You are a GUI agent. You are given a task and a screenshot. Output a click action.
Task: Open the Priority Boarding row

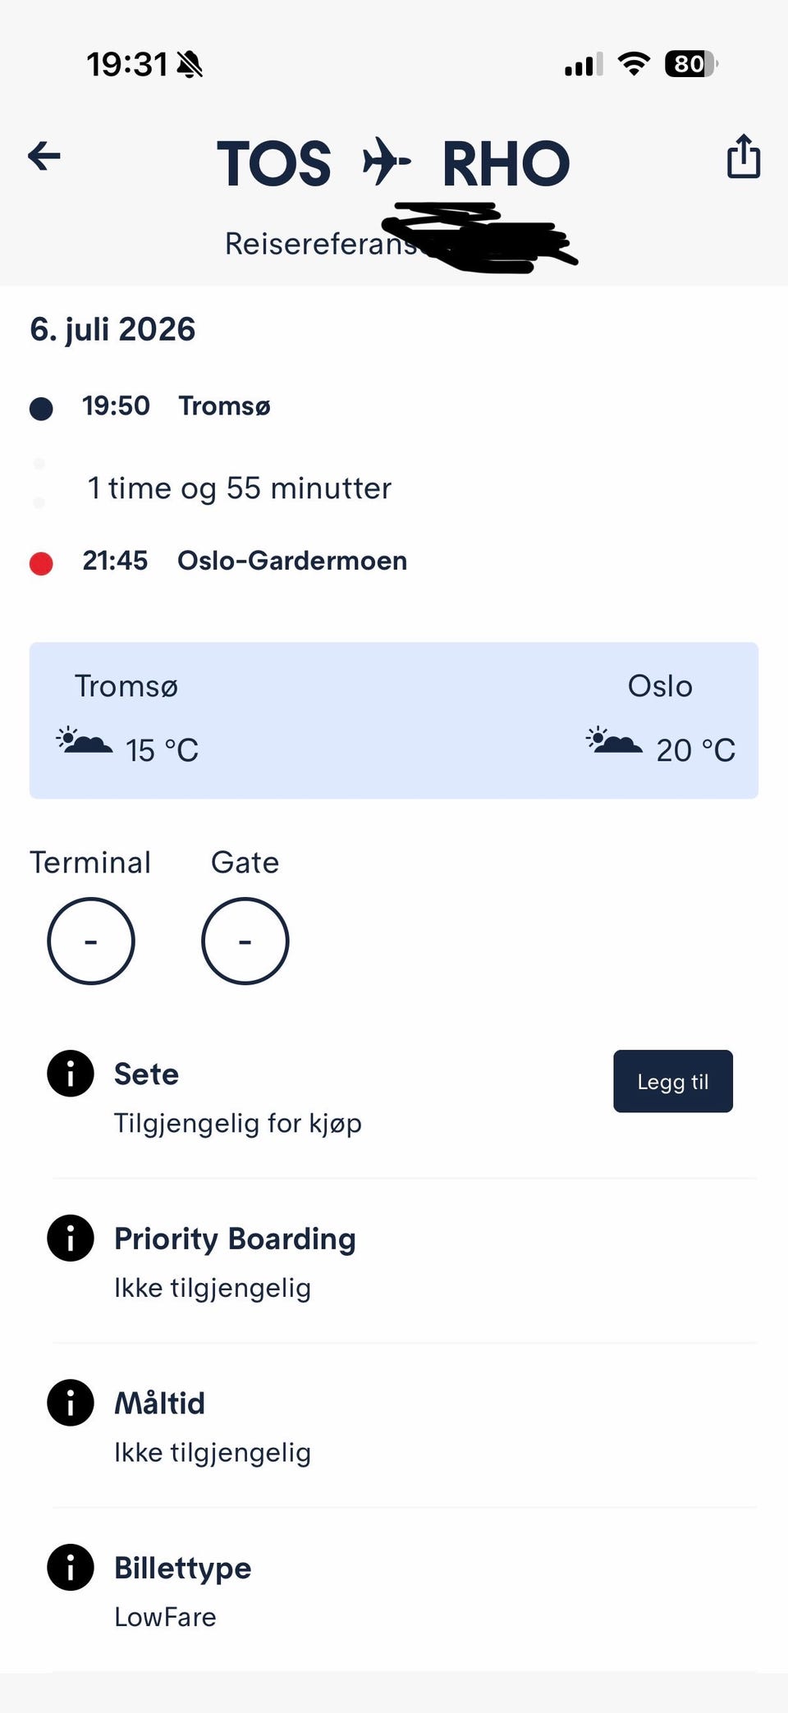tap(402, 1262)
